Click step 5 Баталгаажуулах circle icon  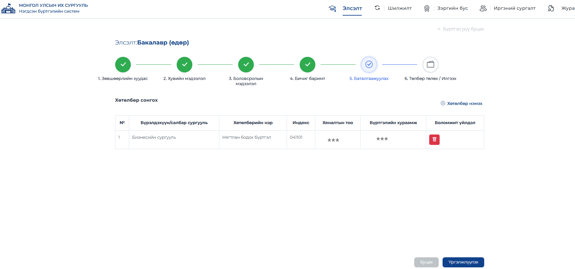pos(369,65)
